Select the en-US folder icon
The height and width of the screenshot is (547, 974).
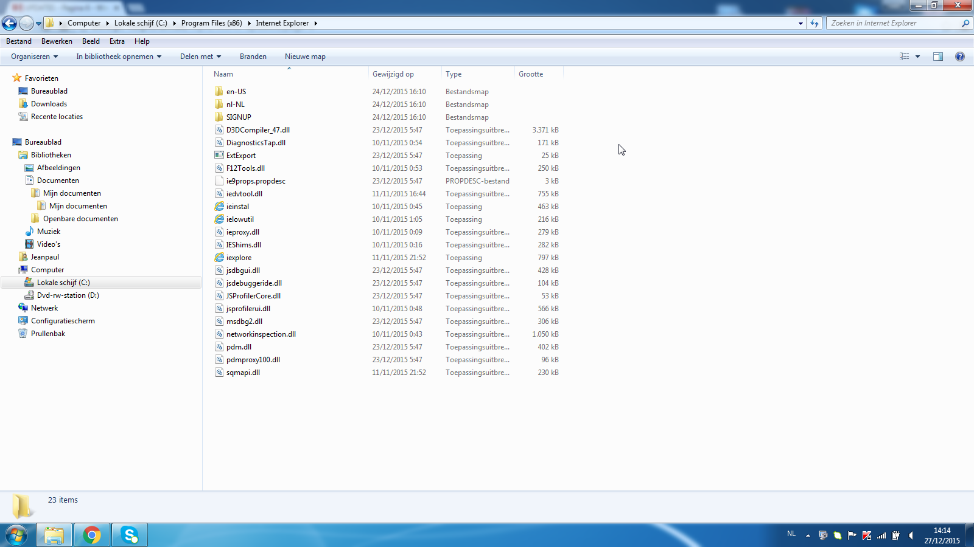(219, 92)
